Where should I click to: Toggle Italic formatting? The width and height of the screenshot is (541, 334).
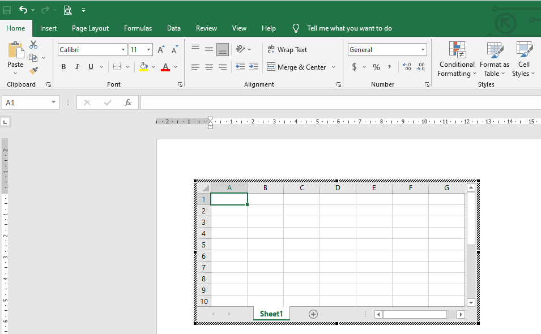[77, 67]
